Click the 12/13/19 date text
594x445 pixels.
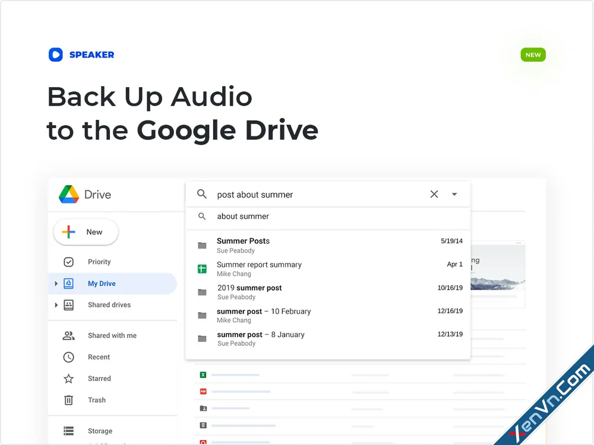click(450, 335)
